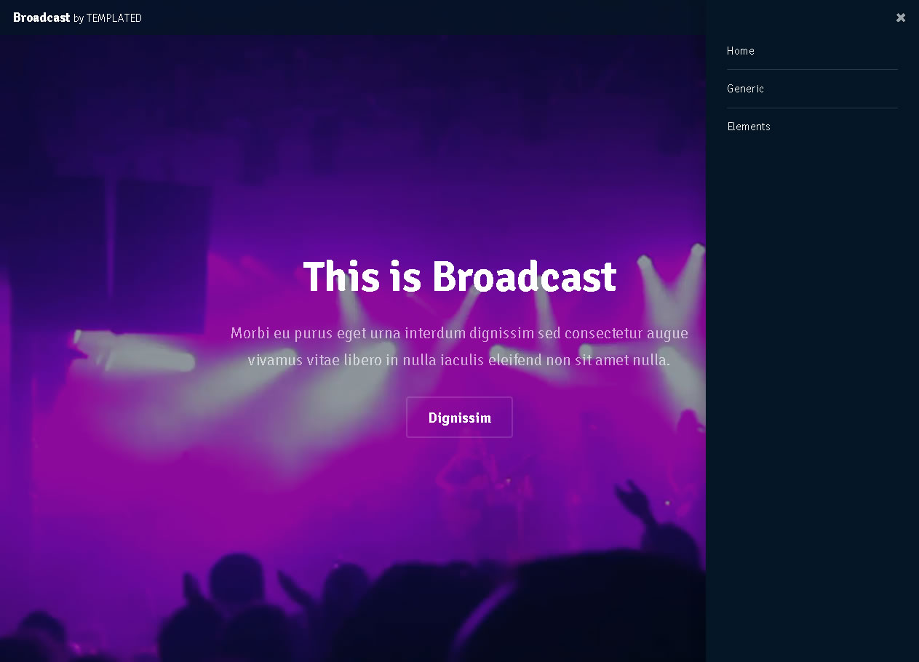Click the 'Morbi eu purus' paragraph line

click(x=459, y=333)
